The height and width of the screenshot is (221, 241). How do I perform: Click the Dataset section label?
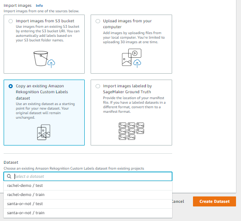tap(11, 162)
